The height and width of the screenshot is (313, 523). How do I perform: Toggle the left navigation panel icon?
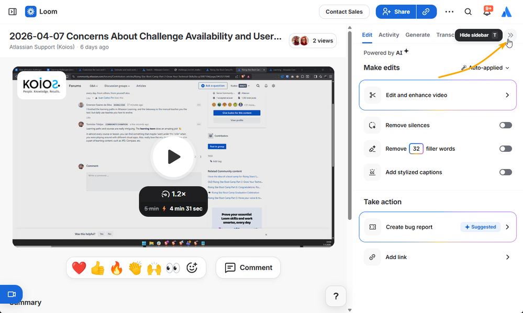coord(13,12)
